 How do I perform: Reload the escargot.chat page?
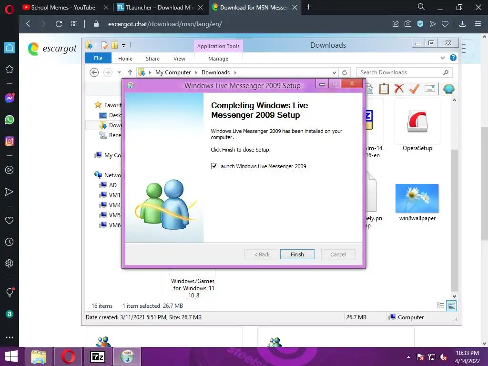tap(59, 24)
